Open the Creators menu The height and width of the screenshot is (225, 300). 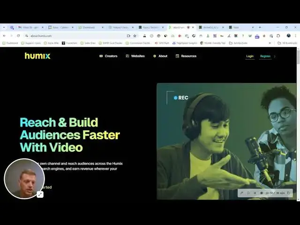coord(108,56)
